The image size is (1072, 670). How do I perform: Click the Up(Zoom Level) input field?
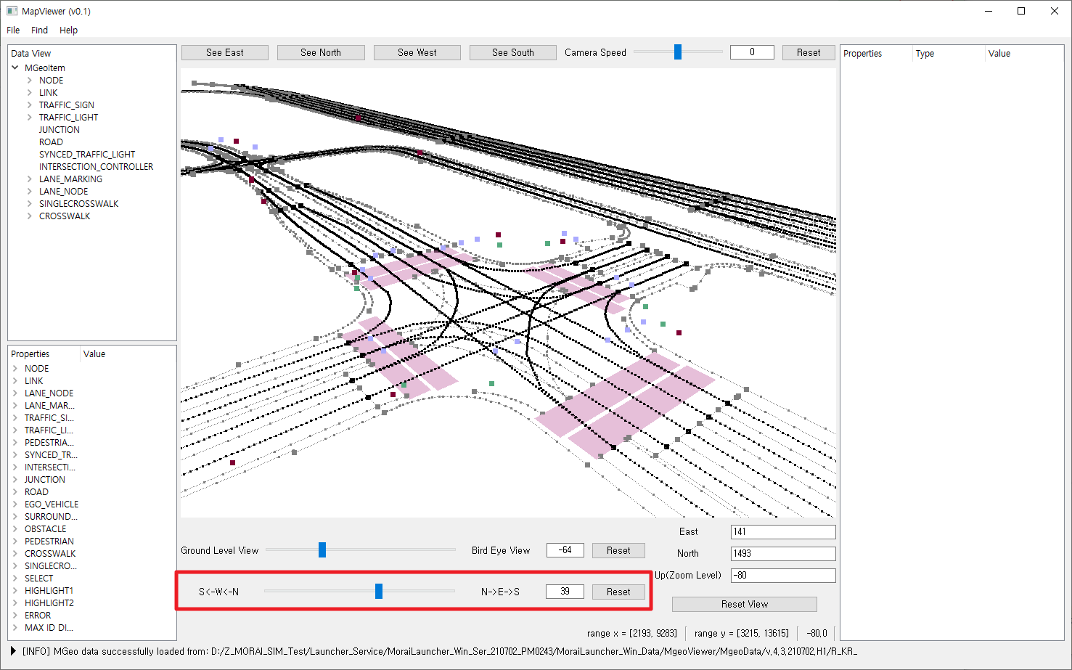(x=782, y=576)
